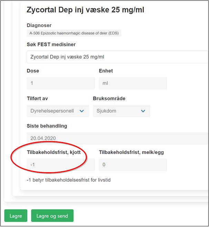Click the Tilbakeholdsfrist, melk/egg label
The width and height of the screenshot is (209, 227).
click(x=131, y=152)
